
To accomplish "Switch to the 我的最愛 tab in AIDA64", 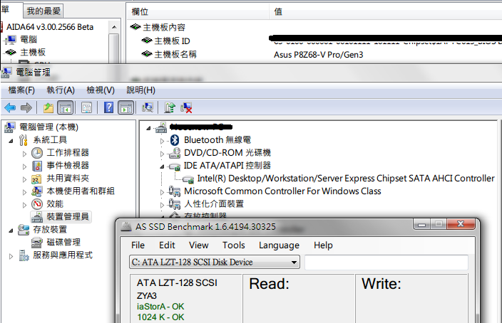I will coord(43,11).
